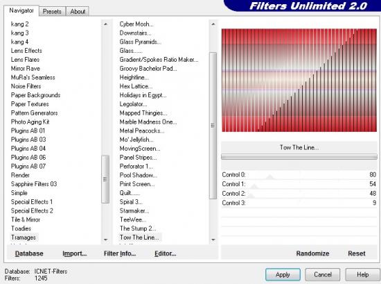Viewport: 381px width, 284px height.
Task: Click the filter list scroll-down arrow
Action: click(213, 240)
